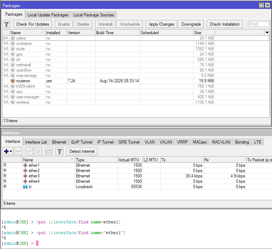This screenshot has height=249, width=272.
Task: Click the Unschedule button
Action: pyautogui.click(x=130, y=24)
